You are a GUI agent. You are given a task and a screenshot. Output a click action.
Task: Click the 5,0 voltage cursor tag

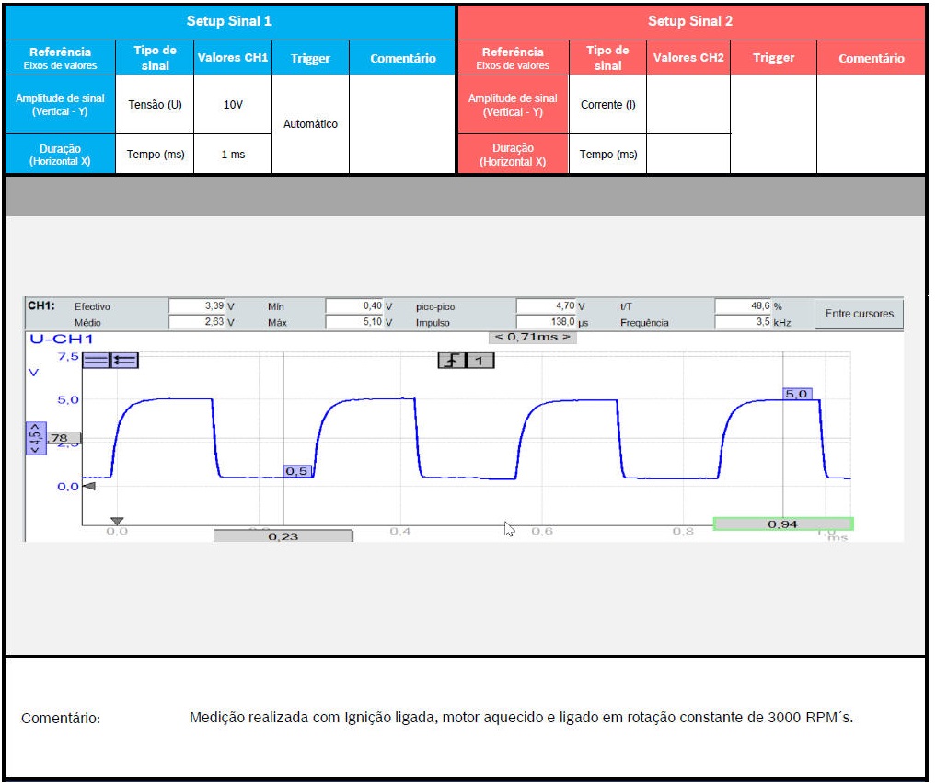tap(796, 394)
